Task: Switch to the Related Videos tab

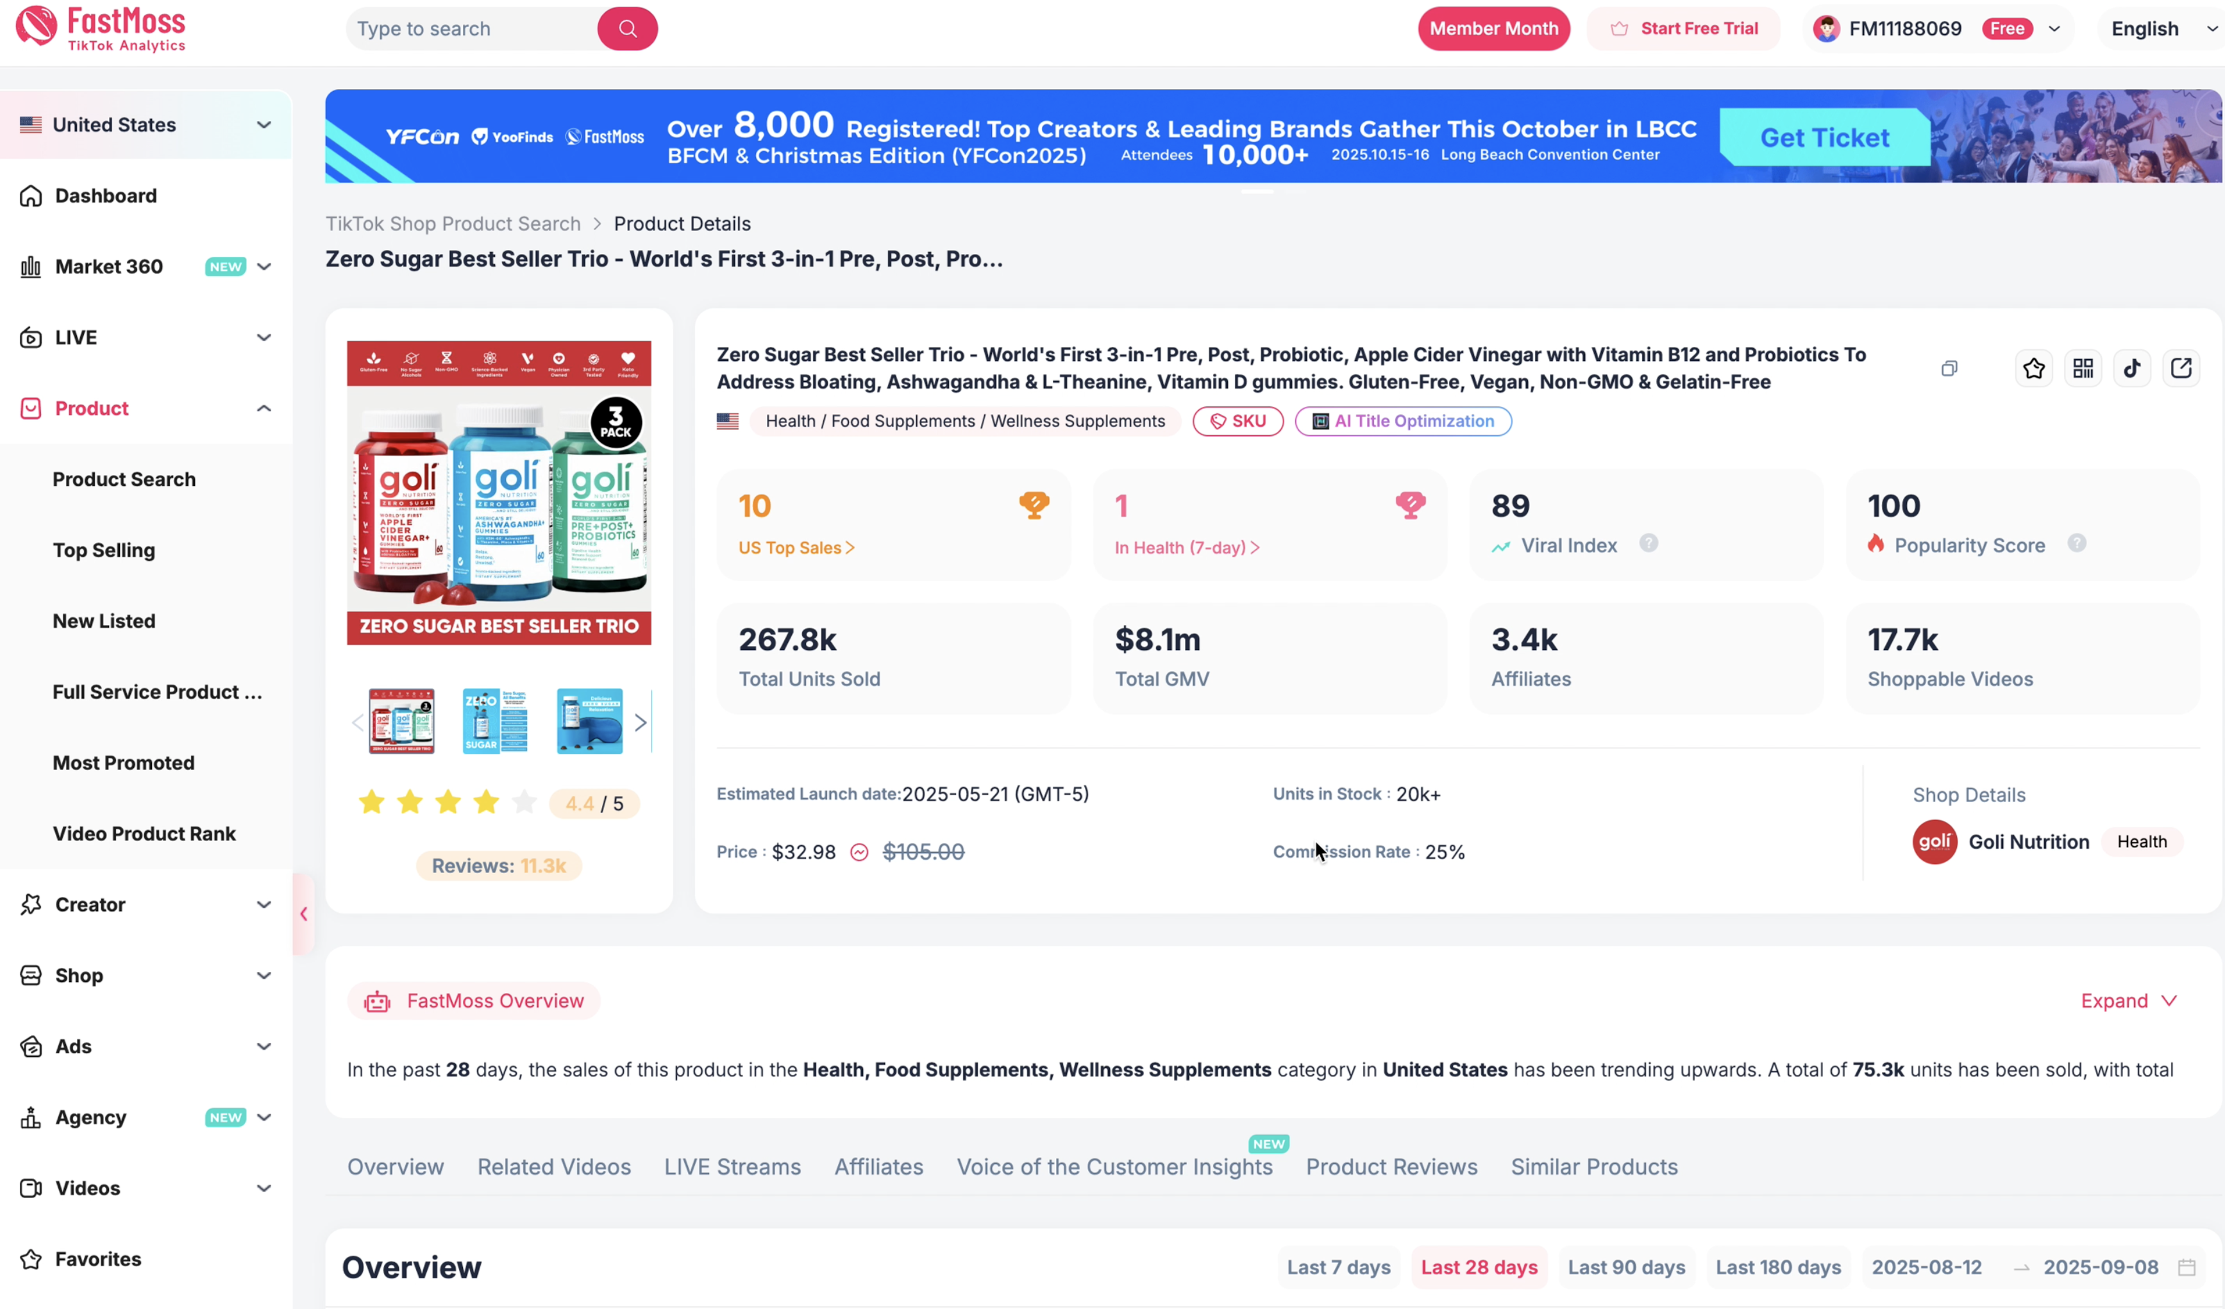Action: click(x=553, y=1166)
